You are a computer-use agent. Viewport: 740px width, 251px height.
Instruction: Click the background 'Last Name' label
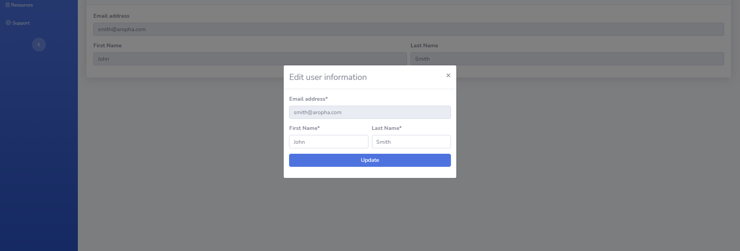[x=424, y=45]
